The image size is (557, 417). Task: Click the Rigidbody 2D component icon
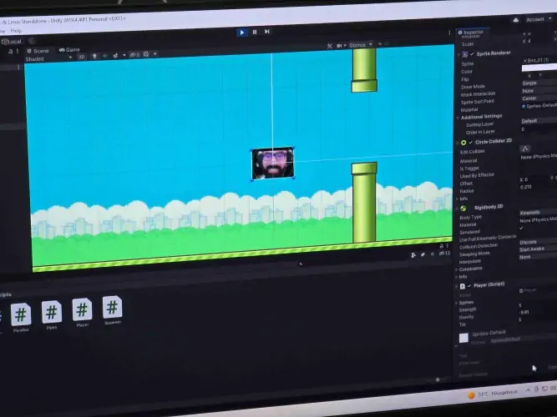point(463,208)
